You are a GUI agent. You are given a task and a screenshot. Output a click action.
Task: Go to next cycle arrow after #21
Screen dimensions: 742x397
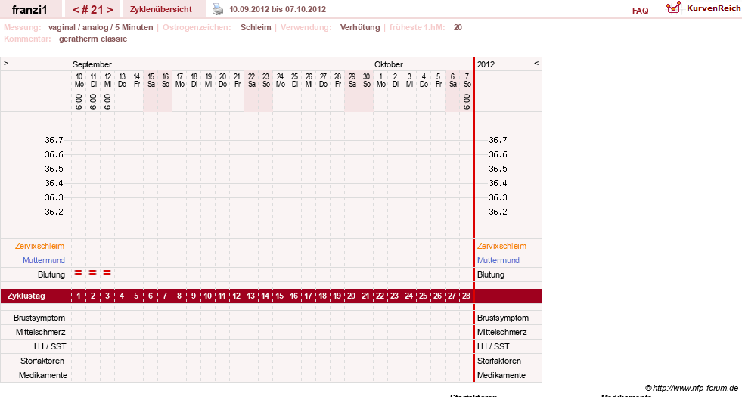pos(110,10)
